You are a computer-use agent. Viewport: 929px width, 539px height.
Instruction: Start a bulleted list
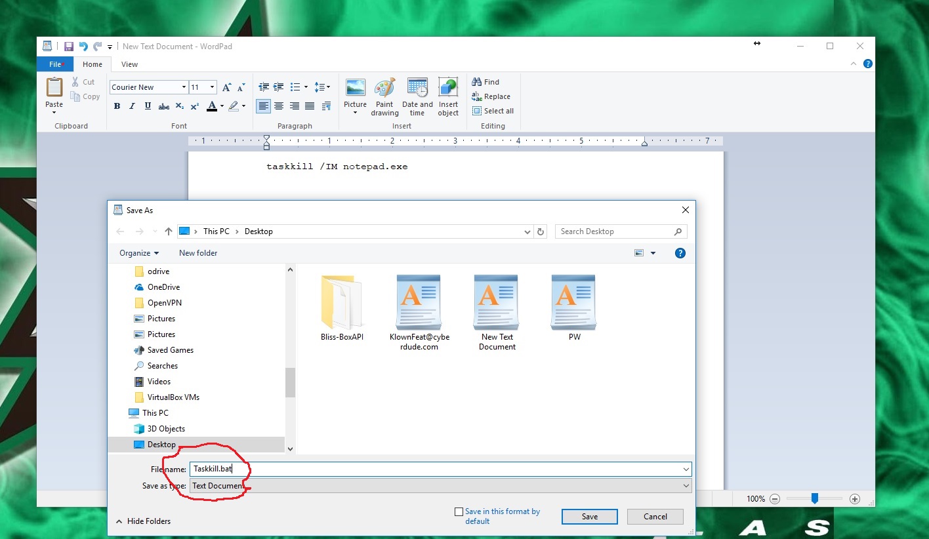pos(295,87)
